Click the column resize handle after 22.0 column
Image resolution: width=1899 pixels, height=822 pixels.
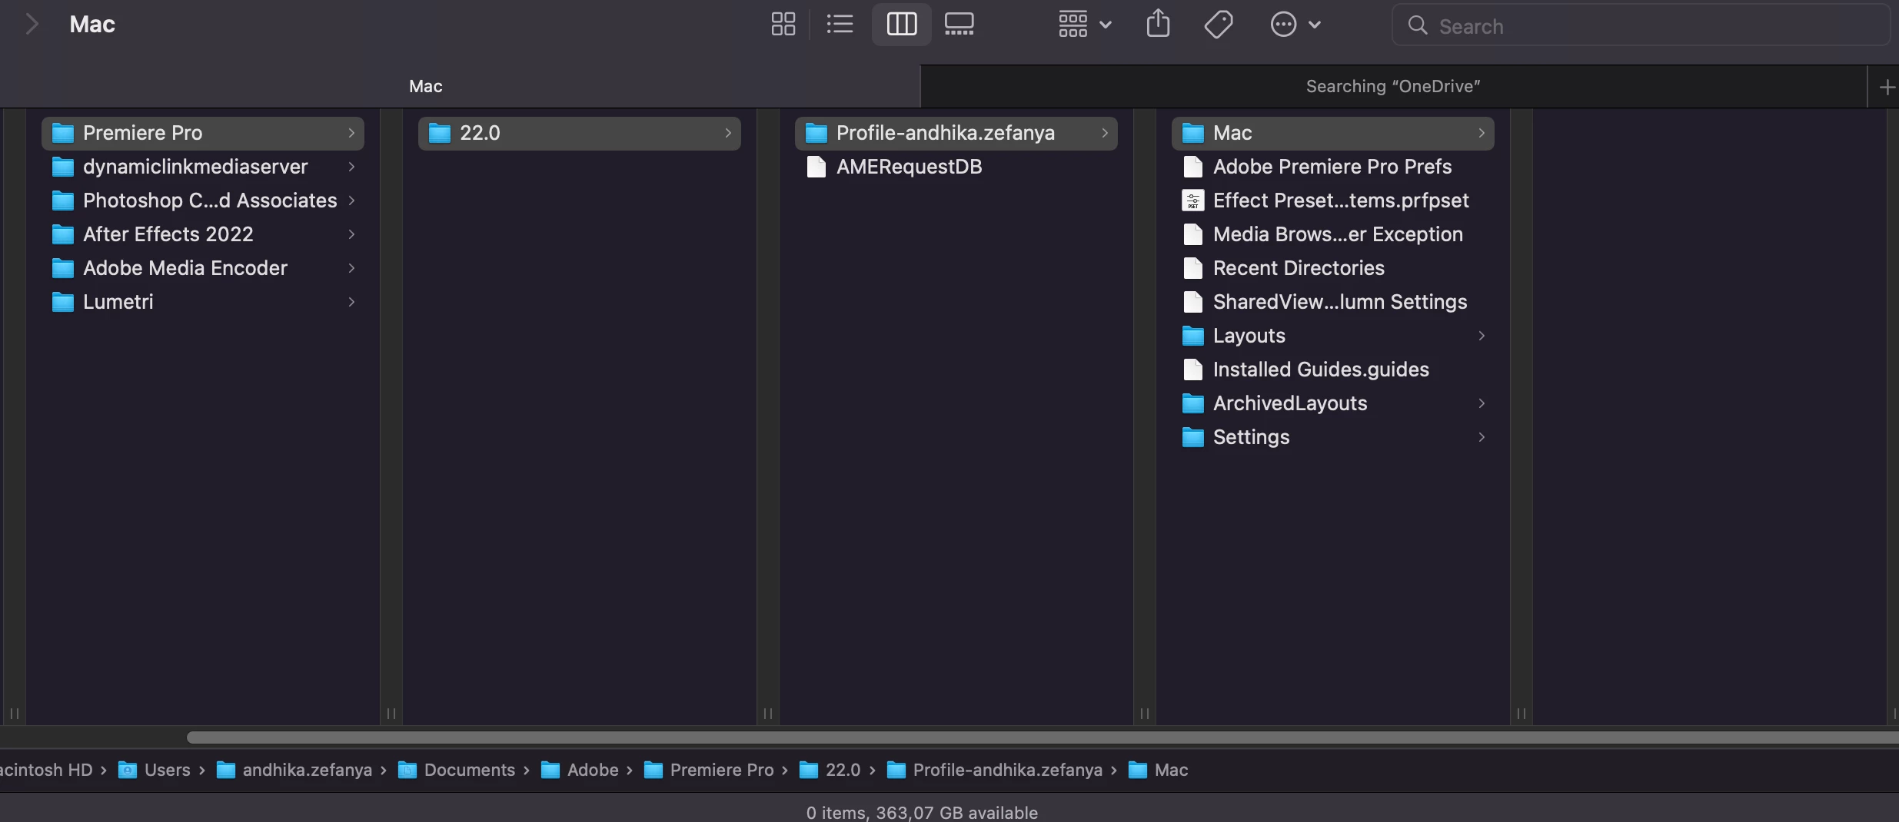pos(767,714)
